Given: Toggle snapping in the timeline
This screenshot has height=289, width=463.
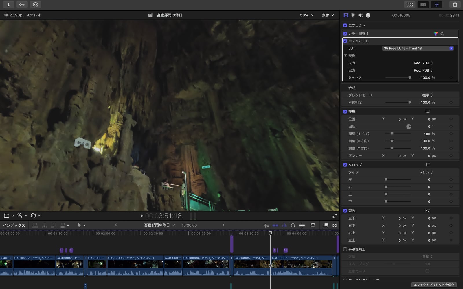Looking at the screenshot, I should click(302, 225).
